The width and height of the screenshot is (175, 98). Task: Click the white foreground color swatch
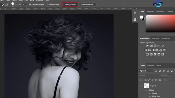(141, 17)
